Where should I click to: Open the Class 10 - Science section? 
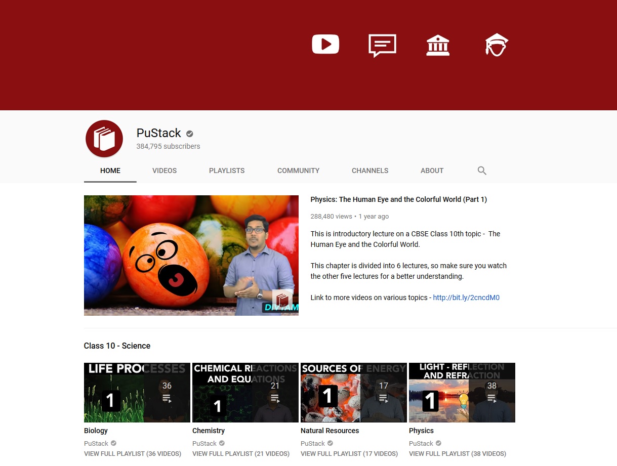coord(117,346)
